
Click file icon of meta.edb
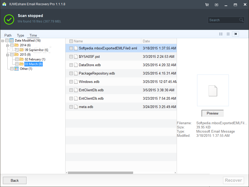(x=76, y=107)
